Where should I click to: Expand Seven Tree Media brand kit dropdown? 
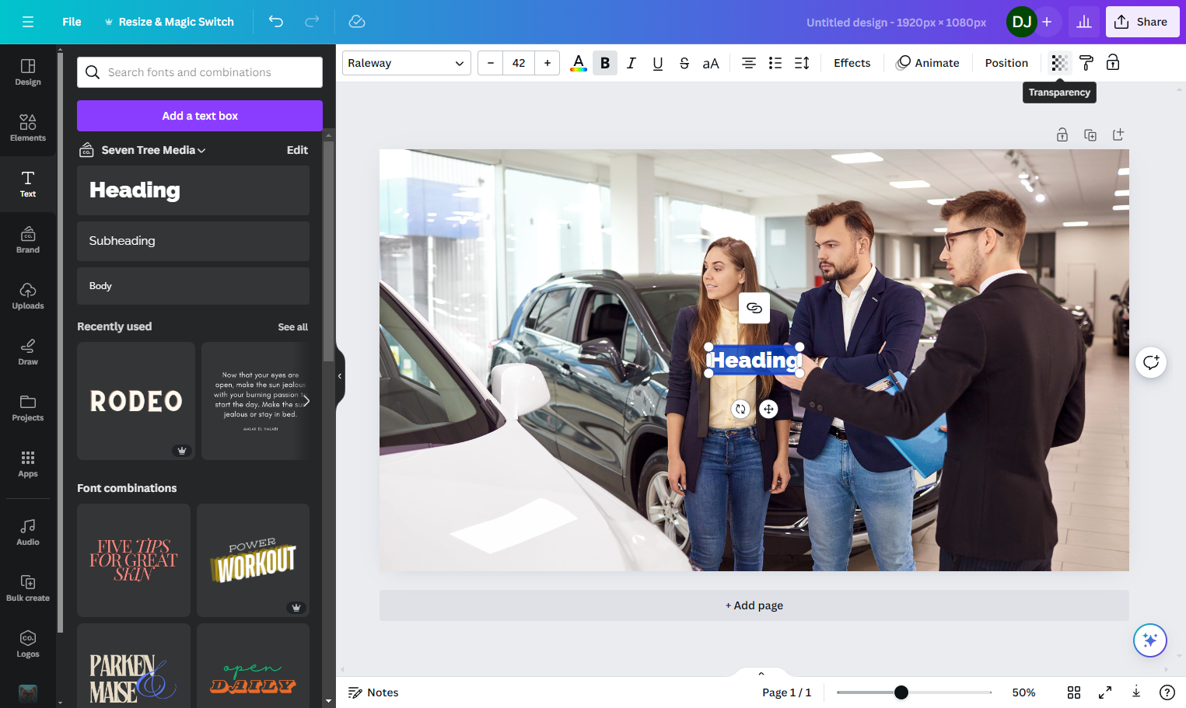pos(153,150)
